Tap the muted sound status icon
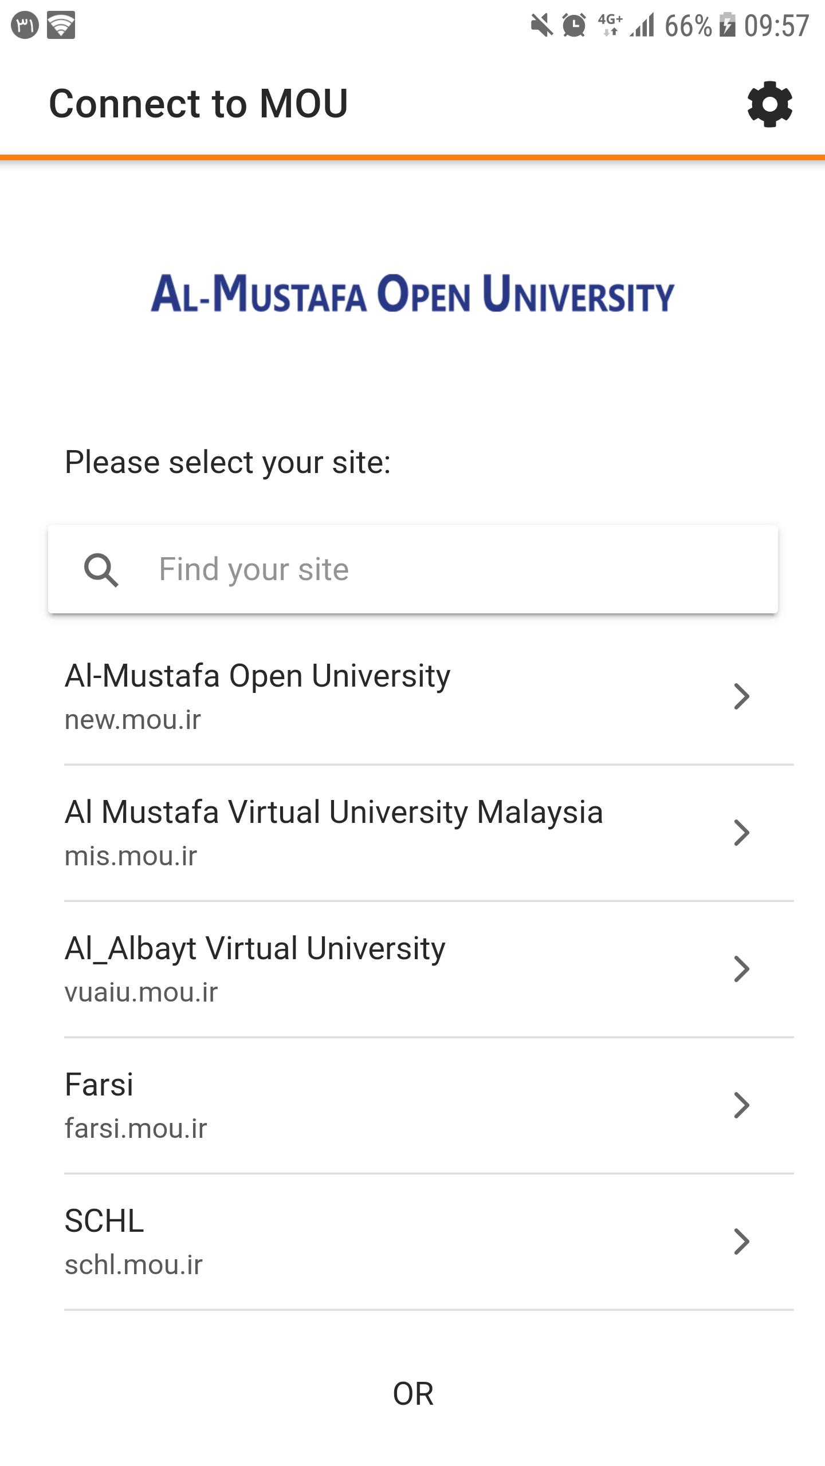The image size is (825, 1466). coord(541,26)
